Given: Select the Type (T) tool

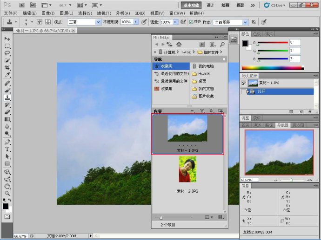Looking at the screenshot, I should tap(7, 149).
